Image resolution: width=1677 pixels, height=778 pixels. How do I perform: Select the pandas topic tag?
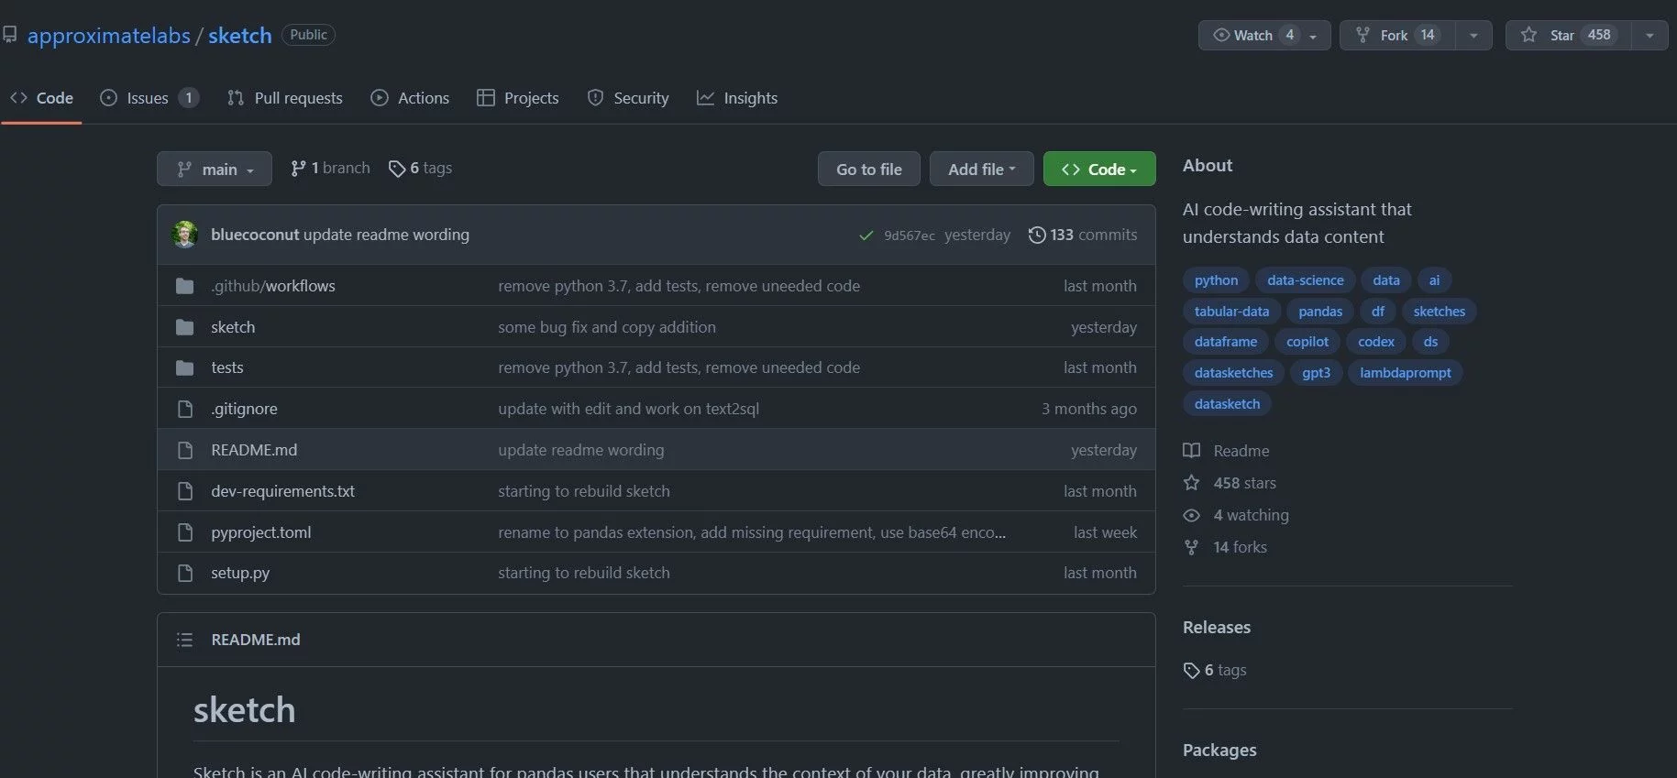click(x=1320, y=312)
